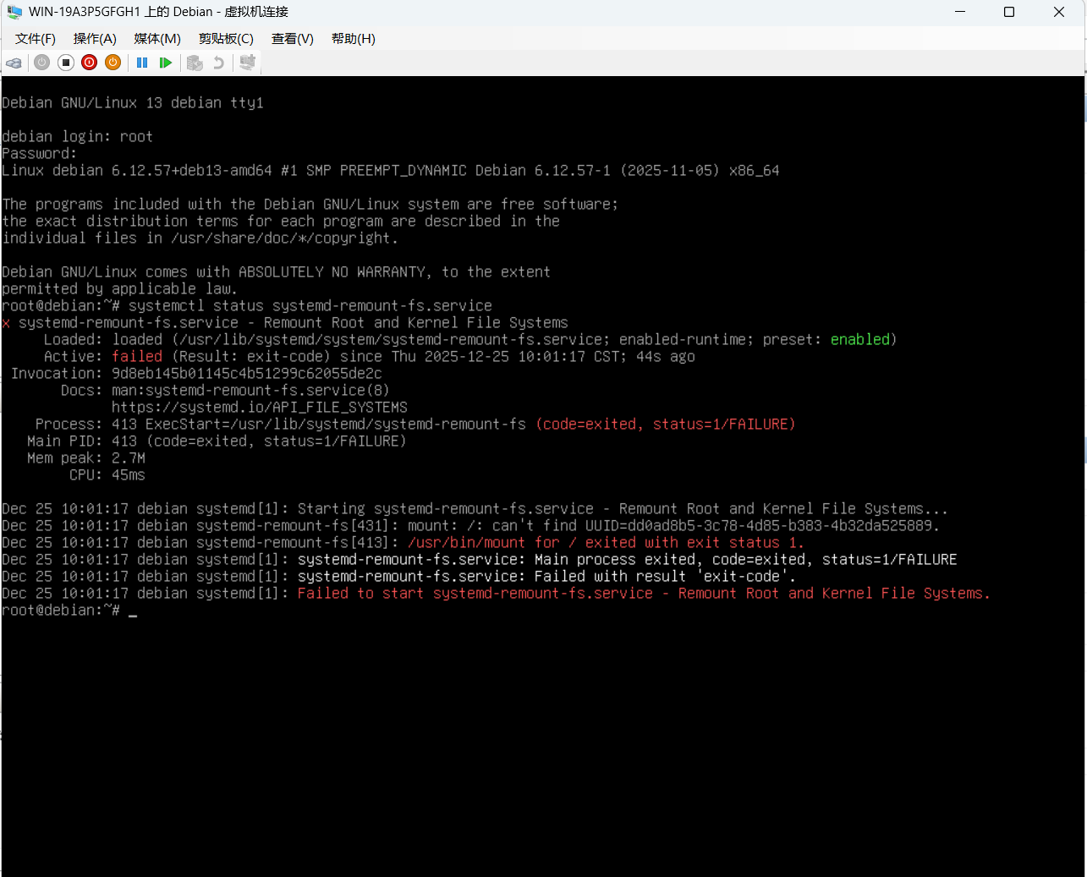1087x877 pixels.
Task: Click the red '(code=exited, status=1/FAILURE)' text
Action: point(666,425)
